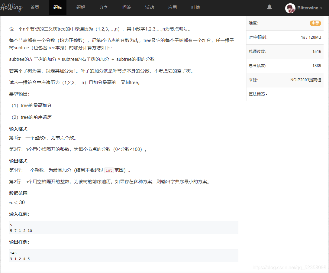Open the 应用 nav item
The width and height of the screenshot is (329, 273).
(173, 7)
